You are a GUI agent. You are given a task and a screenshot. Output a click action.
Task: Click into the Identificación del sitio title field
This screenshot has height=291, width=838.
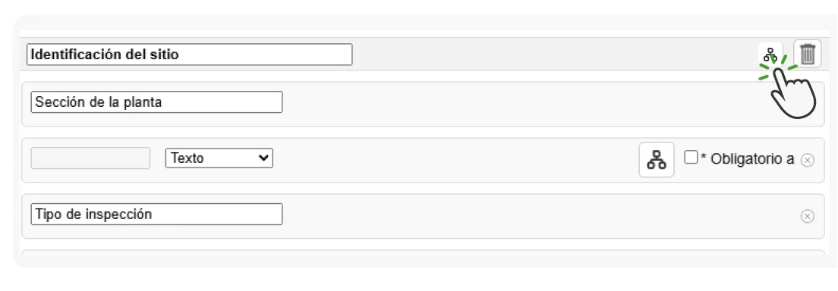pos(189,55)
